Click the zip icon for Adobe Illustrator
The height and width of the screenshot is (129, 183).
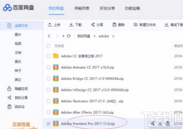pyautogui.click(x=56, y=101)
